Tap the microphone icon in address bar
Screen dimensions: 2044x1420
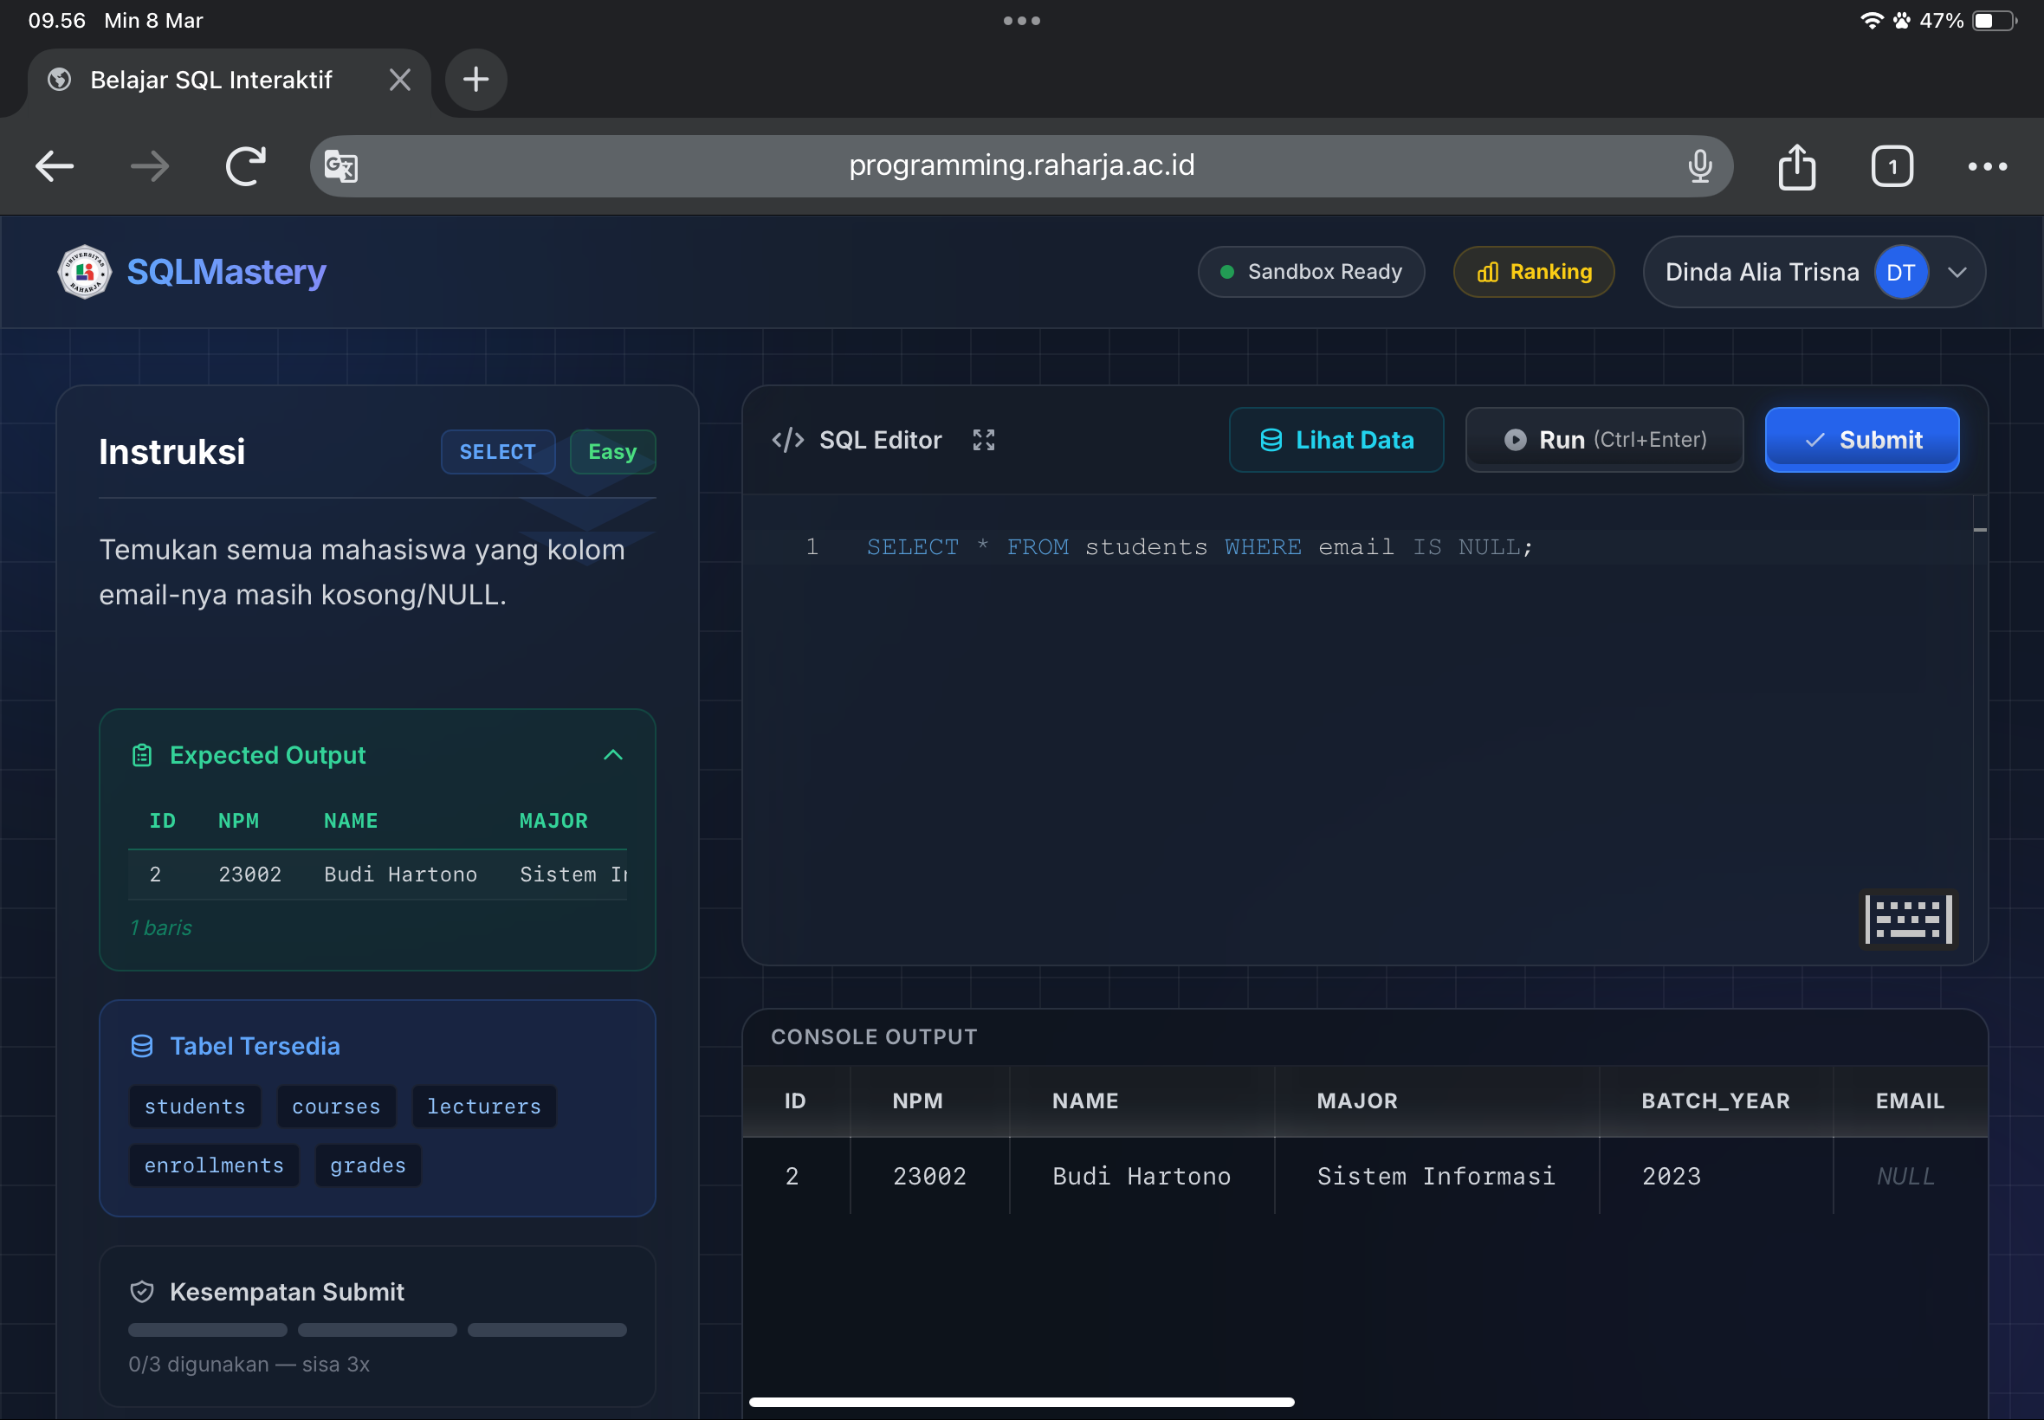pyautogui.click(x=1699, y=166)
